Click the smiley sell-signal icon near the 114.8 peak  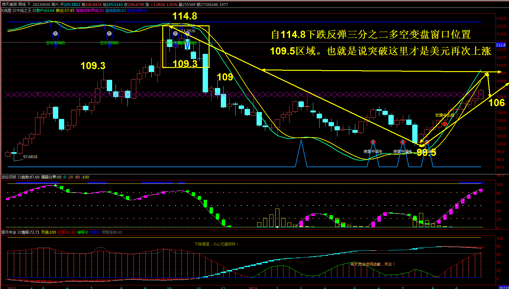[175, 33]
